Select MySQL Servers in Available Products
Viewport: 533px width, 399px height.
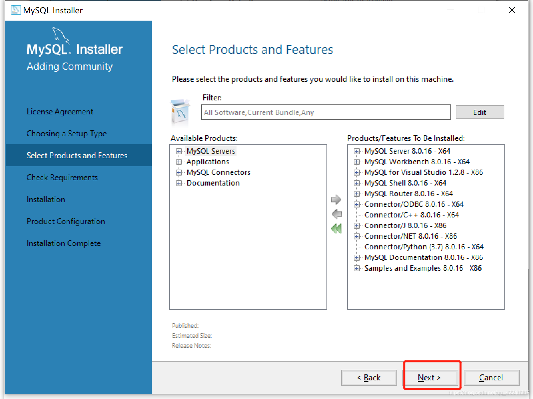point(211,151)
